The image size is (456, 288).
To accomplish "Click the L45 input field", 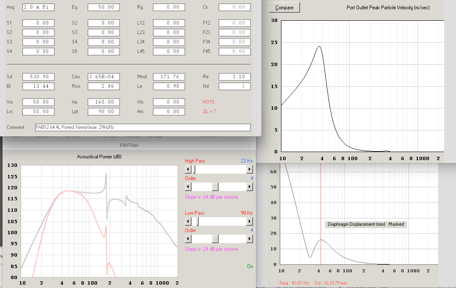I will pyautogui.click(x=169, y=51).
